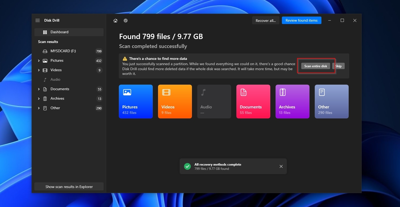This screenshot has height=207, width=400.
Task: Minimize the Disk Drill window
Action: [330, 20]
